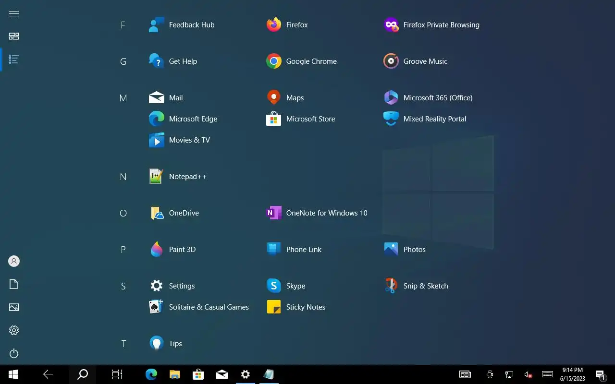Viewport: 615px width, 384px height.
Task: Open the touch keyboard icon
Action: tap(547, 374)
